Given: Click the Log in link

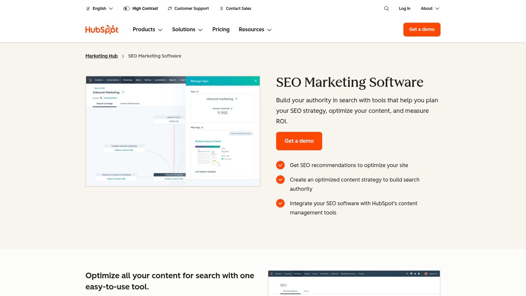Looking at the screenshot, I should click(x=405, y=9).
